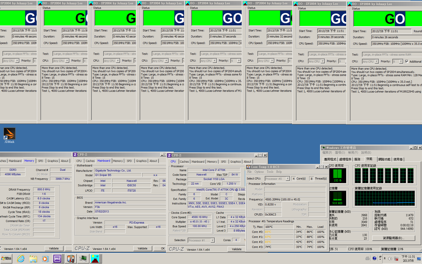This screenshot has width=422, height=264.
Task: Click title icon of SP2004 window showing 46 seconds
Action: coord(40,3)
